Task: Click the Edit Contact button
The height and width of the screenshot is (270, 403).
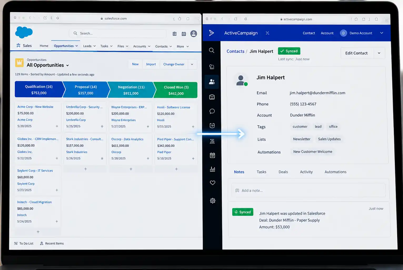Action: (356, 53)
